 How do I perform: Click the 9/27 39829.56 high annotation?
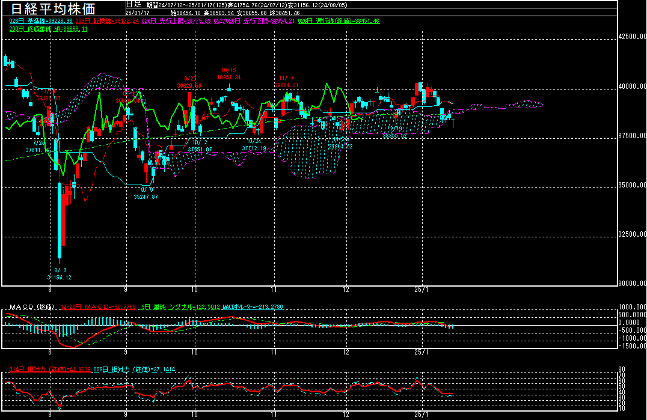[x=189, y=82]
